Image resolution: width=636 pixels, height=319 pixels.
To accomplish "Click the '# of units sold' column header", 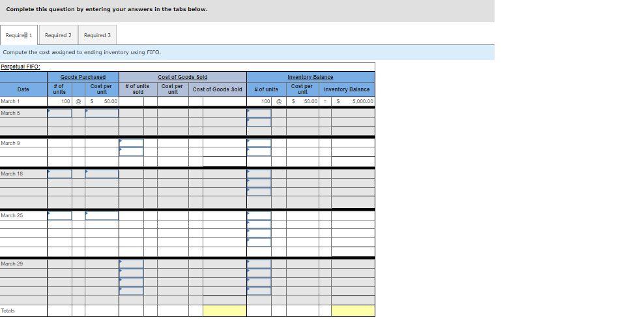I will point(137,89).
